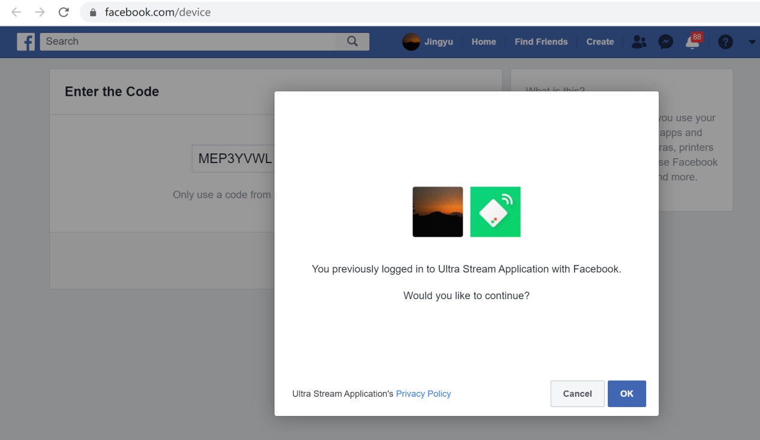Image resolution: width=760 pixels, height=440 pixels.
Task: Confirm with the OK button
Action: click(627, 394)
